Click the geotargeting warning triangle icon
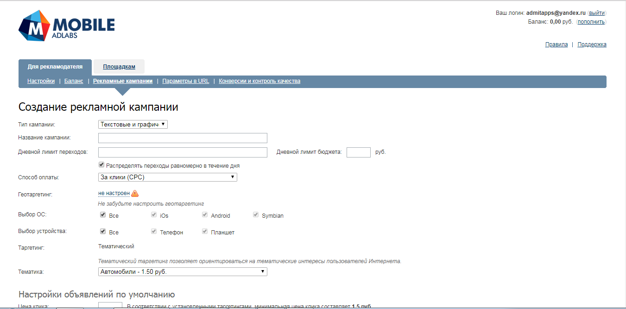Image resolution: width=626 pixels, height=309 pixels. coord(135,194)
